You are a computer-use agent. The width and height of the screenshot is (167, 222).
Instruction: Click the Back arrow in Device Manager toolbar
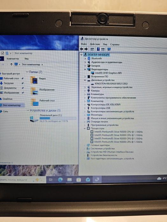(81, 49)
